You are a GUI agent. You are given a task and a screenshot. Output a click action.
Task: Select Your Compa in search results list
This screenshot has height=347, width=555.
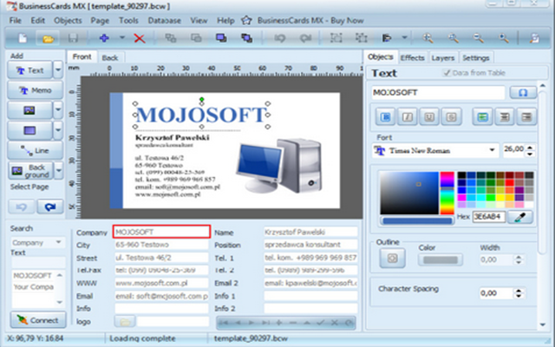point(33,287)
